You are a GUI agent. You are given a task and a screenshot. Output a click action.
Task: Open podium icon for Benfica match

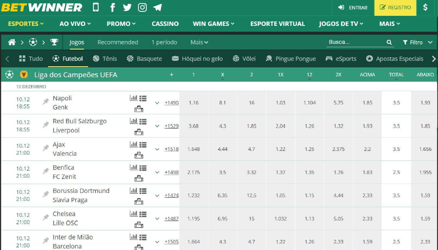pyautogui.click(x=138, y=178)
